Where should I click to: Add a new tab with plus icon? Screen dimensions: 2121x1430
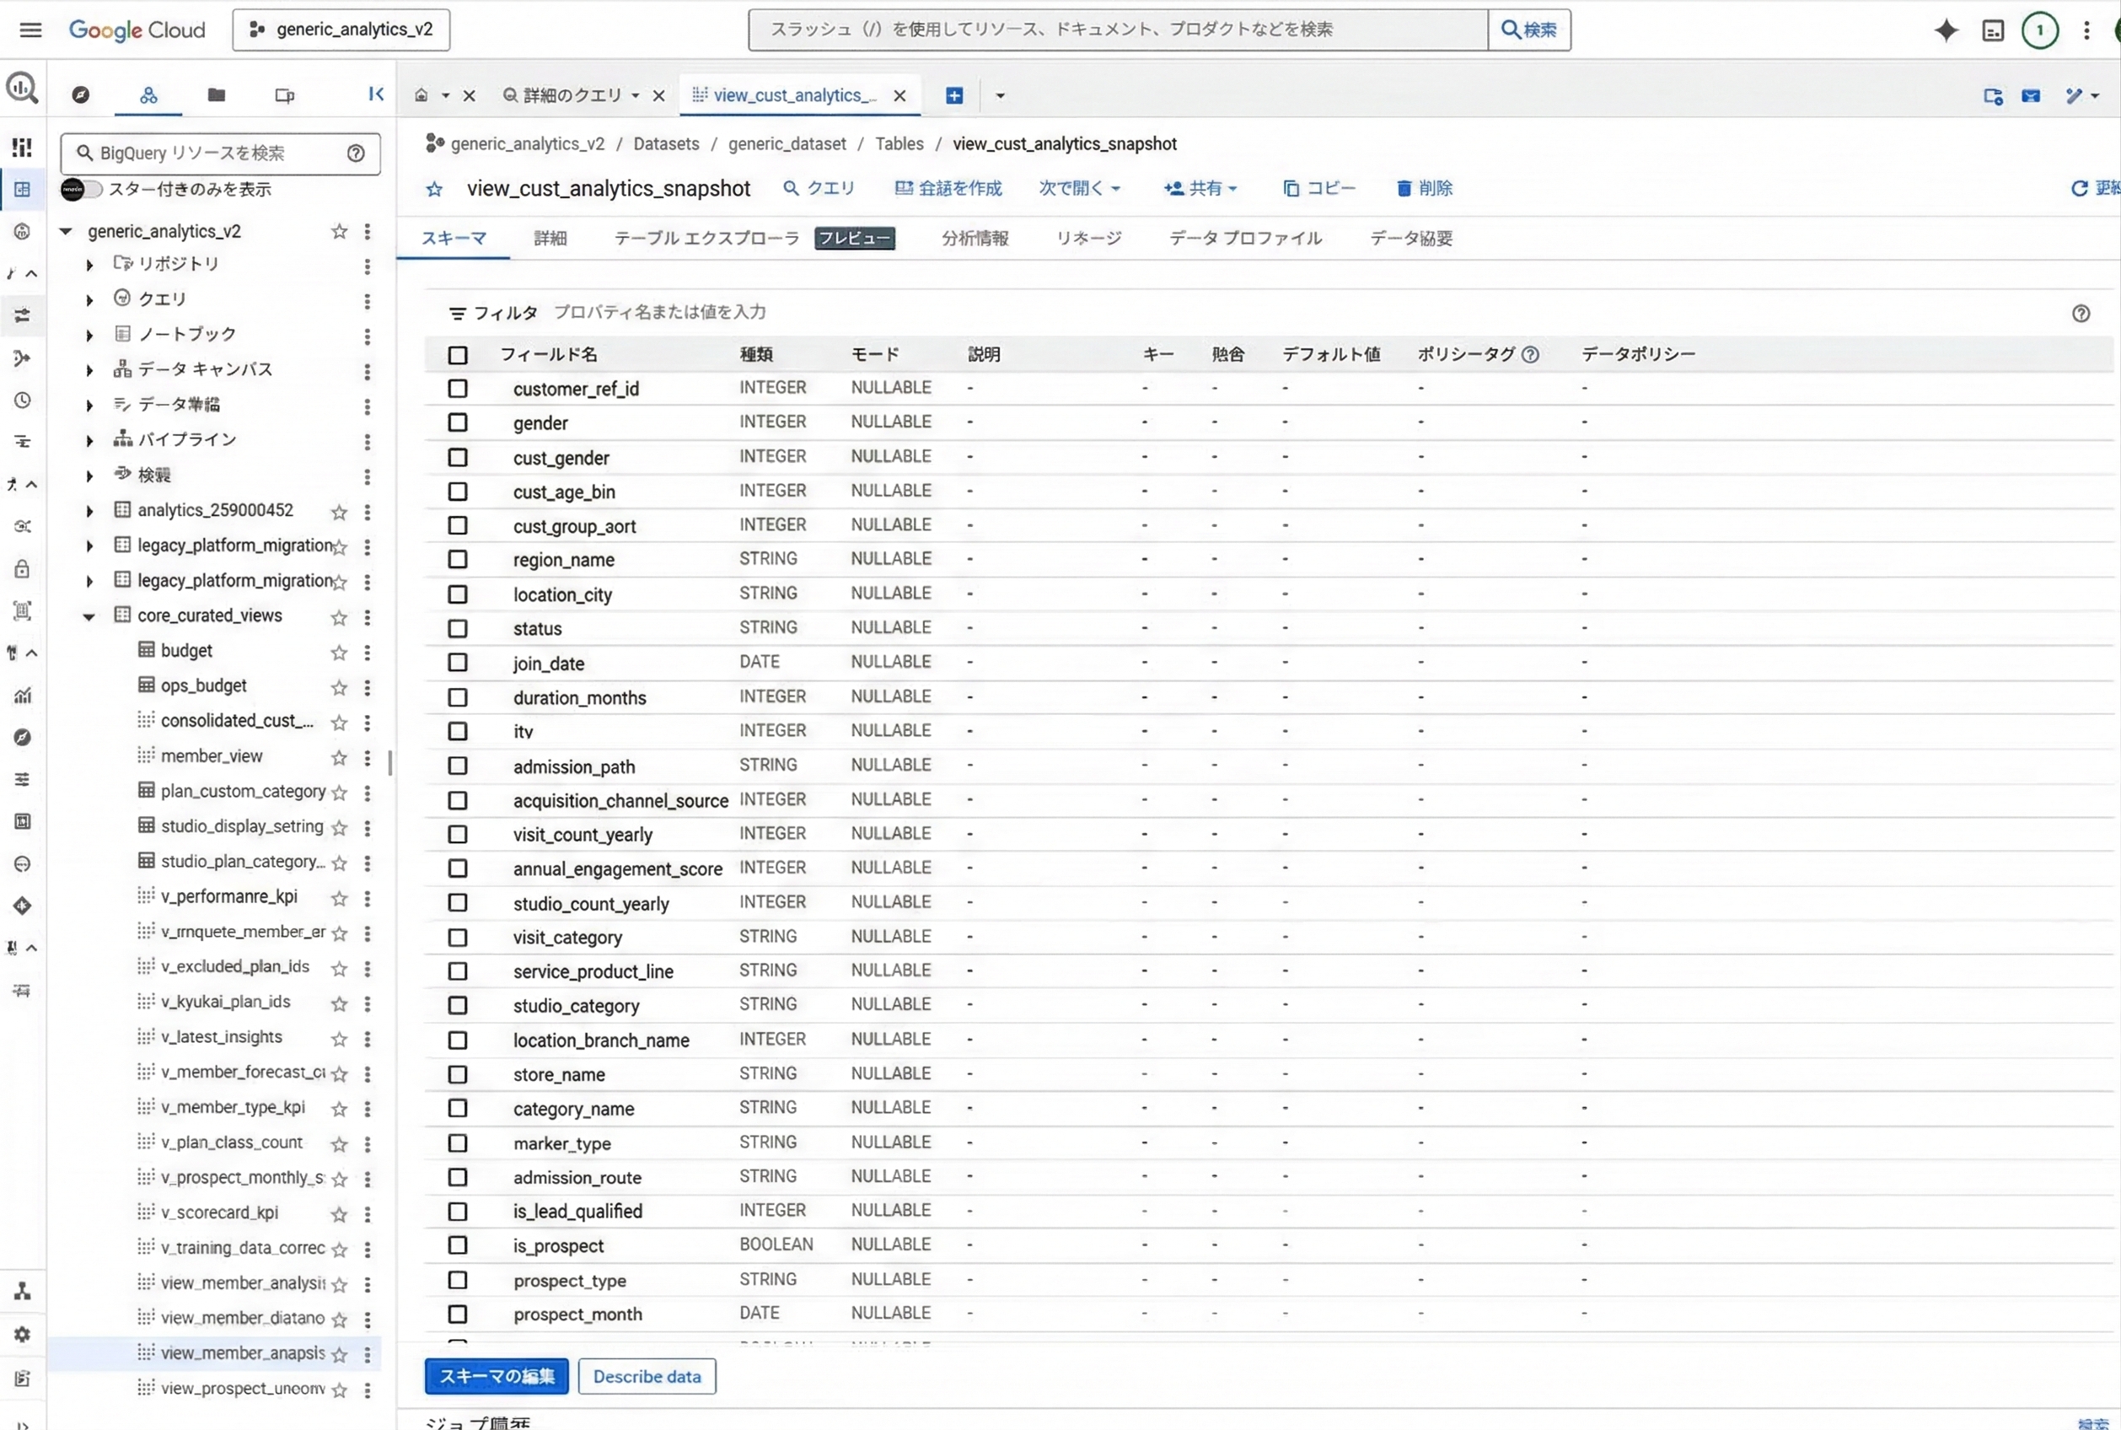coord(953,96)
